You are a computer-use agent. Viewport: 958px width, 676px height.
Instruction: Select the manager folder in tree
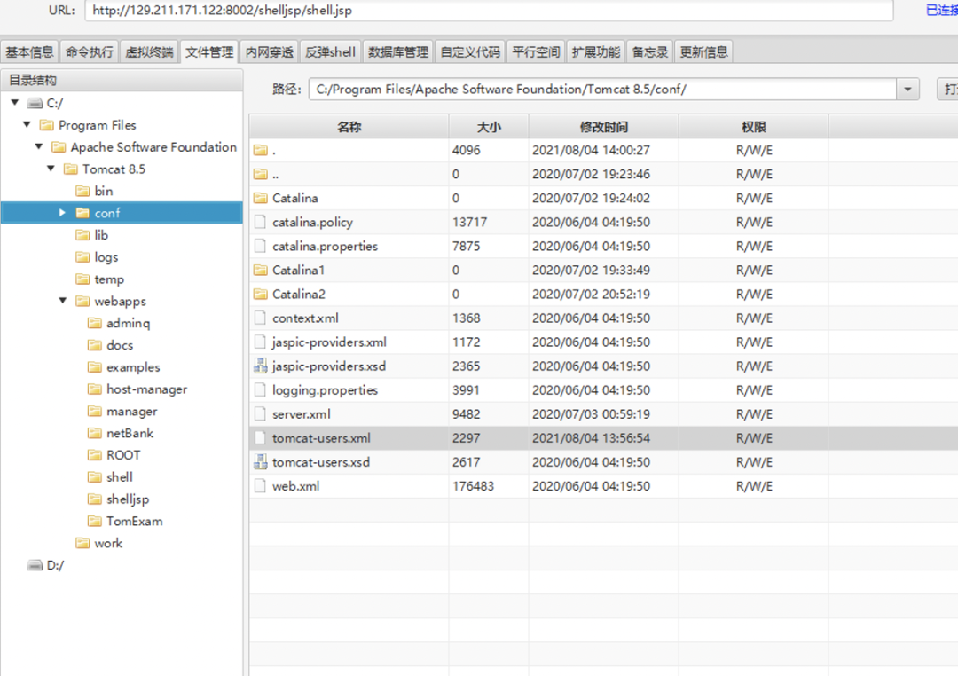[x=131, y=412]
